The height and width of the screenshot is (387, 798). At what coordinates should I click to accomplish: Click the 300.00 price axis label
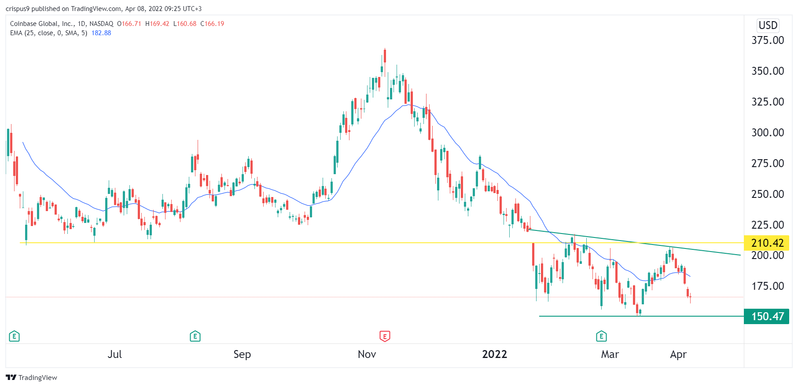click(x=768, y=133)
